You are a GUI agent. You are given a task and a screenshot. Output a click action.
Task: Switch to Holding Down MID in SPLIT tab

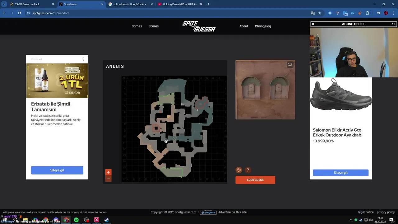[180, 4]
